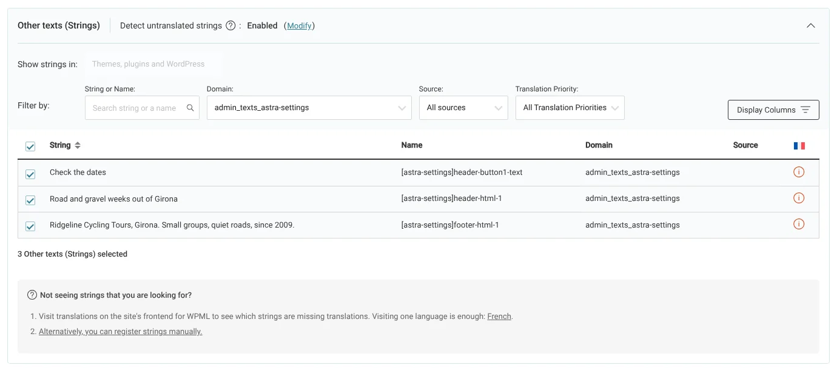837x371 pixels.
Task: Click help icon beside Detect untranslated strings
Action: 230,25
